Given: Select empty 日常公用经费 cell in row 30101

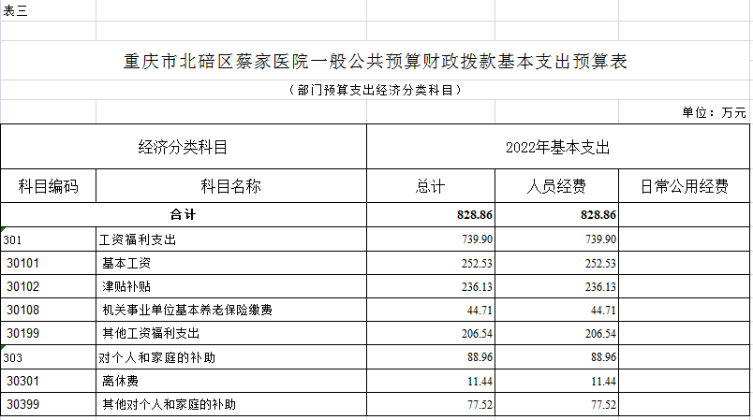Looking at the screenshot, I should tap(684, 263).
